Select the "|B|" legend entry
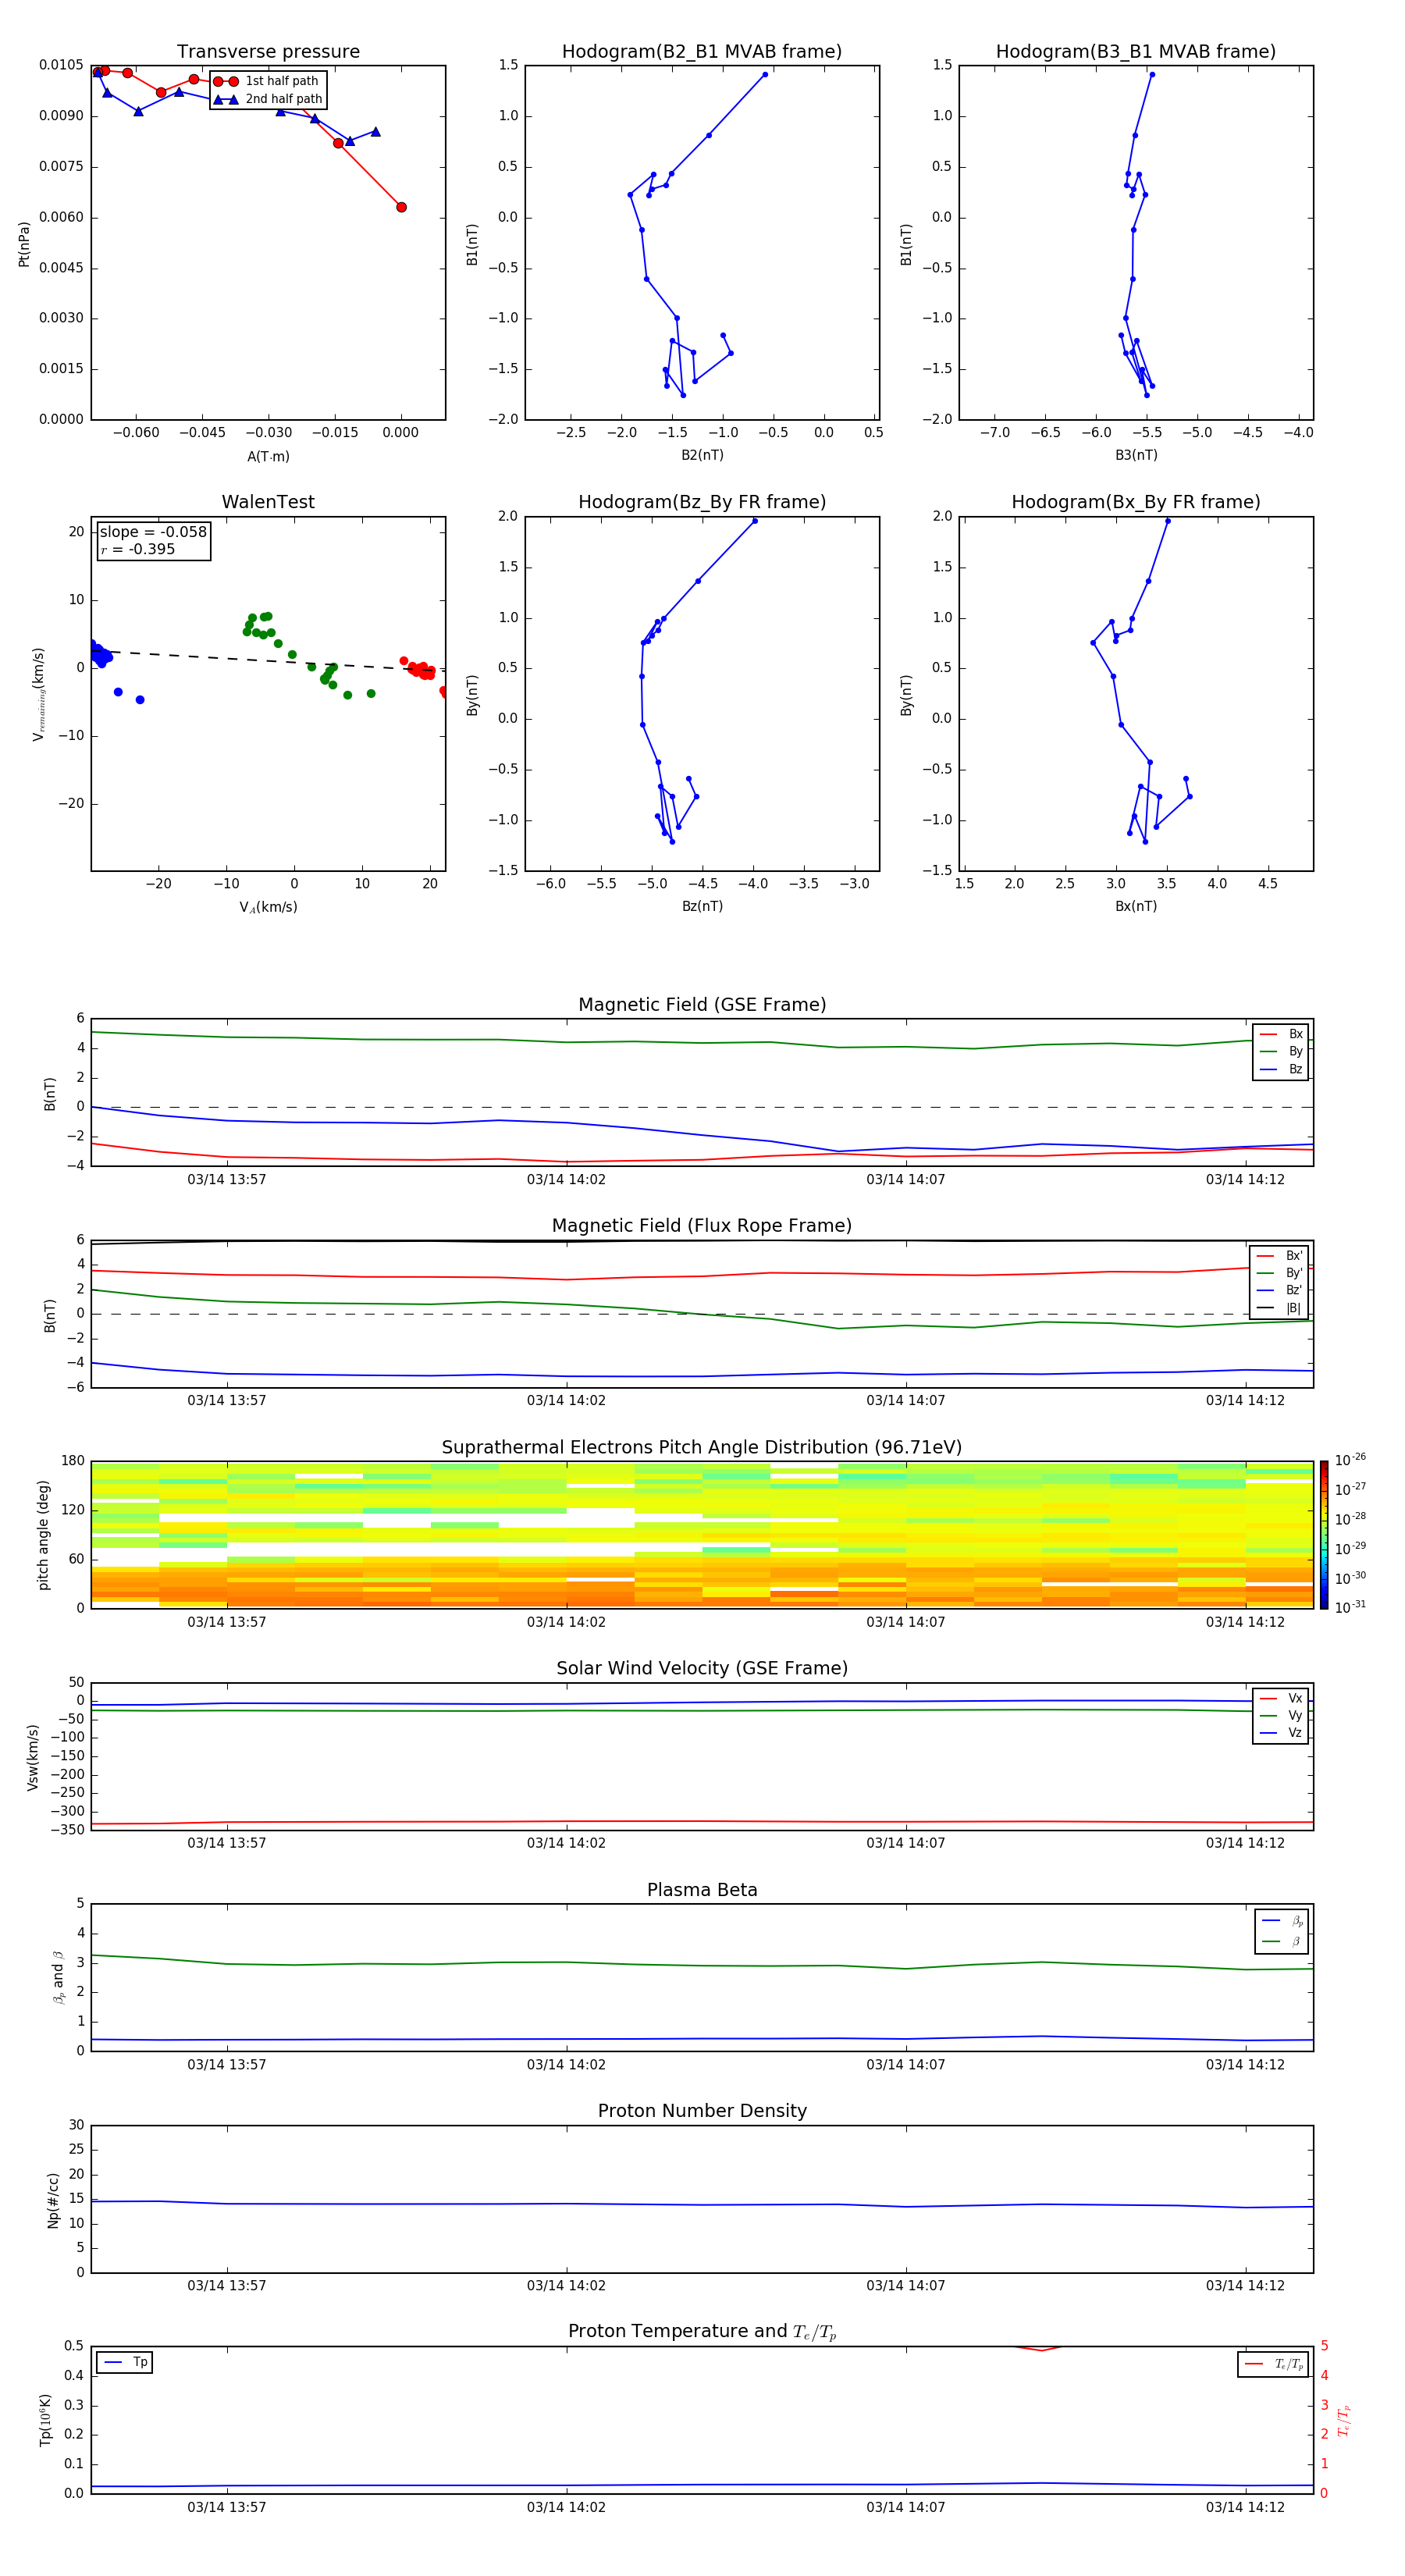 [1279, 1308]
